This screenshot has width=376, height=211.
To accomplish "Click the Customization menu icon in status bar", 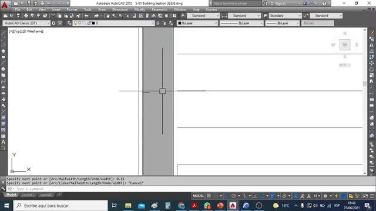I will [x=372, y=196].
